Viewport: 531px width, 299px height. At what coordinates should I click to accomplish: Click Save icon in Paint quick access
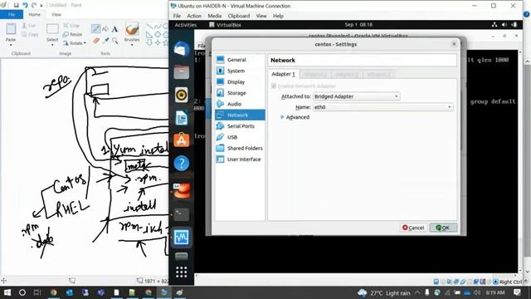tap(16, 5)
